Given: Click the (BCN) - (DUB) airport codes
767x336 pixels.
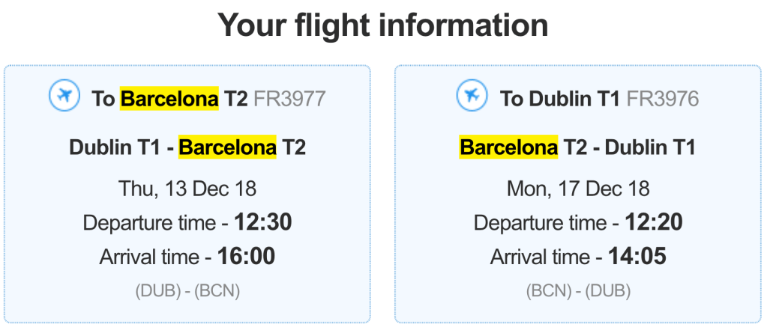Looking at the screenshot, I should tap(578, 291).
